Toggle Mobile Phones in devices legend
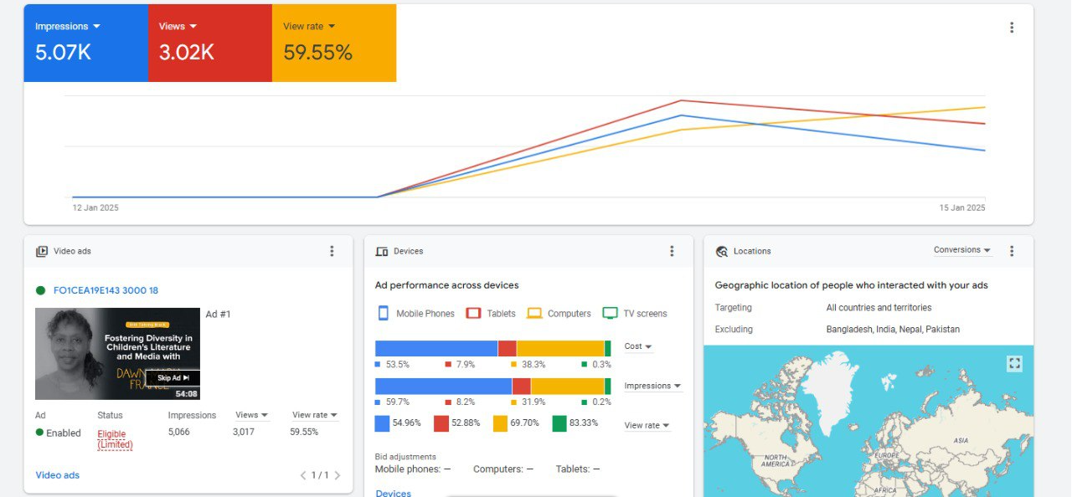 416,314
